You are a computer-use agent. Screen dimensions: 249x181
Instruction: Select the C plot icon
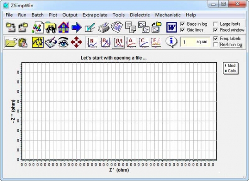(x=144, y=42)
